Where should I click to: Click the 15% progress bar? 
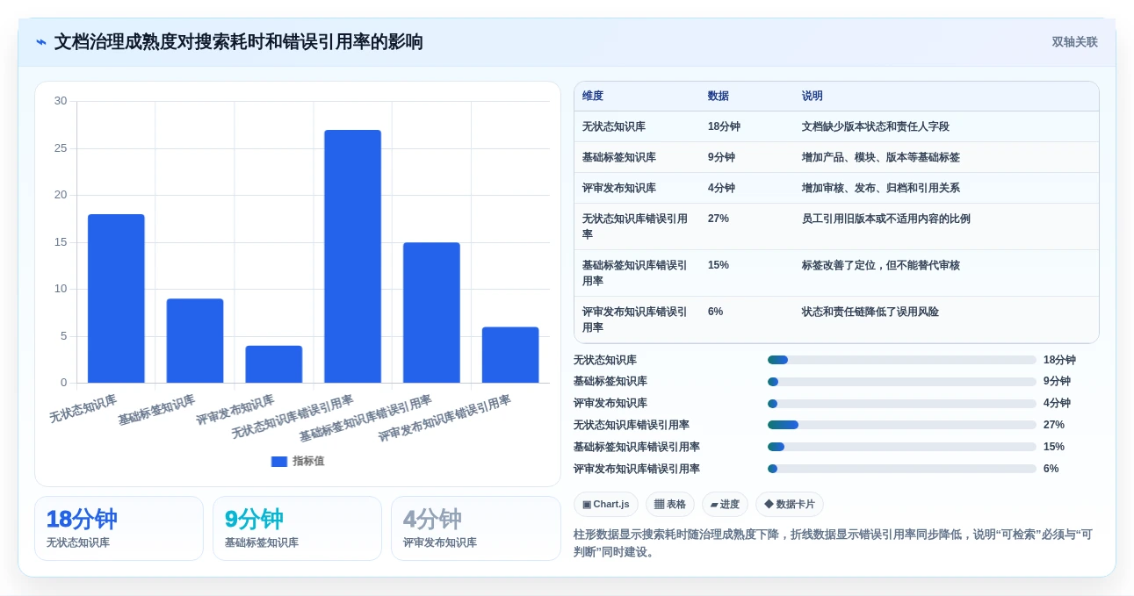click(902, 447)
